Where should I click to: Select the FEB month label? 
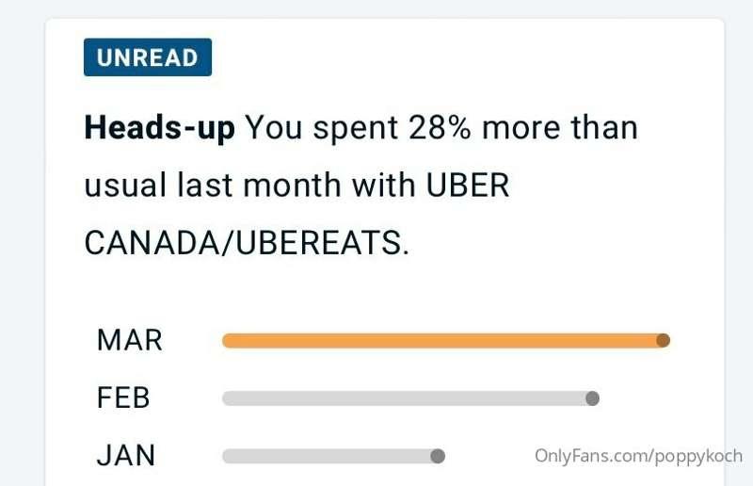(x=123, y=397)
